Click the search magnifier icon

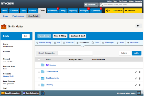pos(101,5)
